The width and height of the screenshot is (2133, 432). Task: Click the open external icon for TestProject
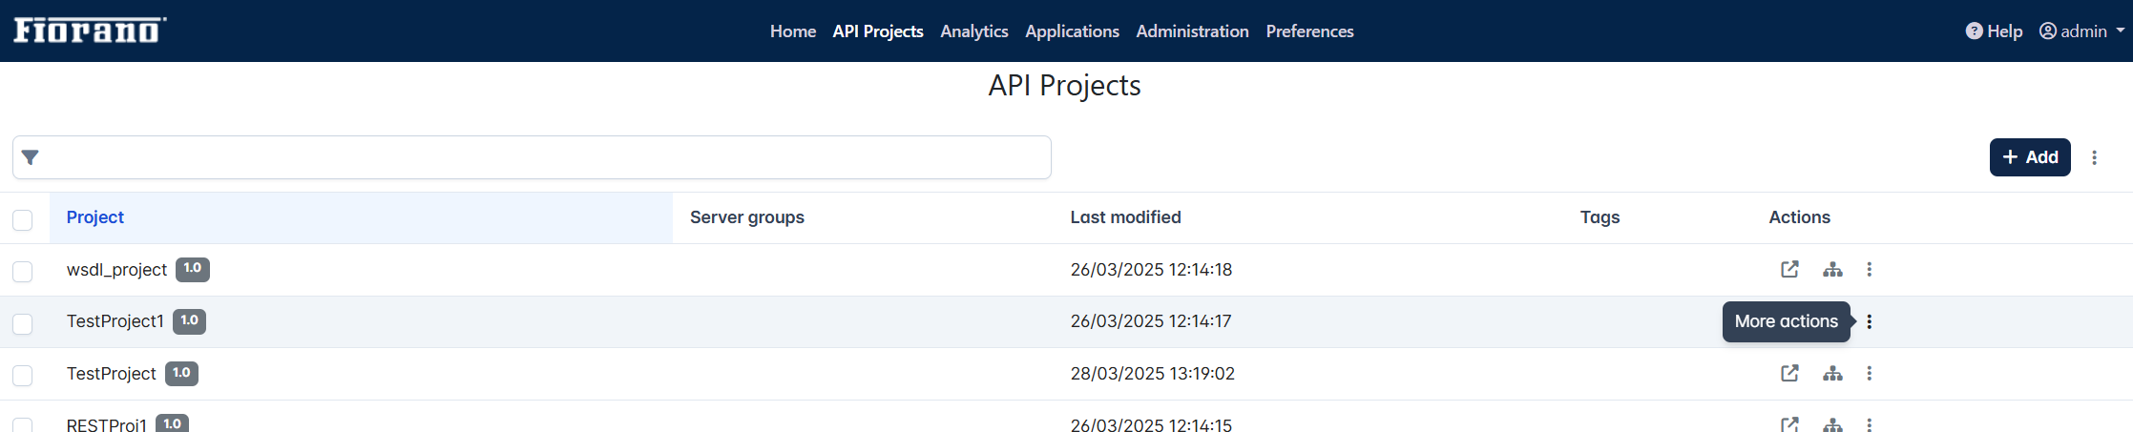coord(1789,374)
